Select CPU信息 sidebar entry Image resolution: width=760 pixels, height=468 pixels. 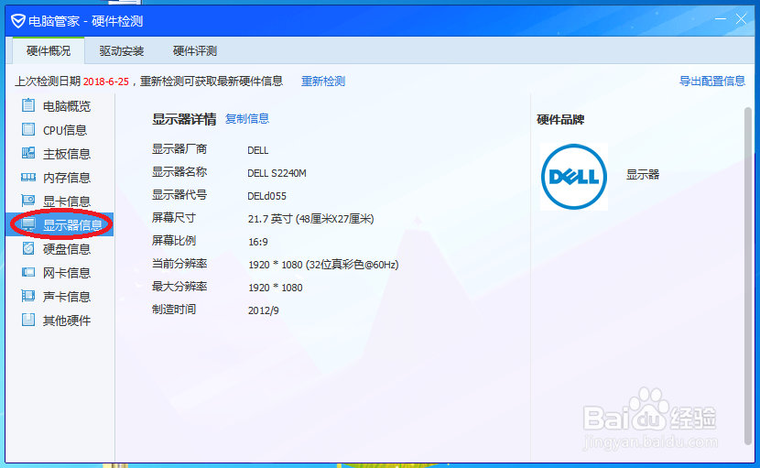[x=60, y=130]
